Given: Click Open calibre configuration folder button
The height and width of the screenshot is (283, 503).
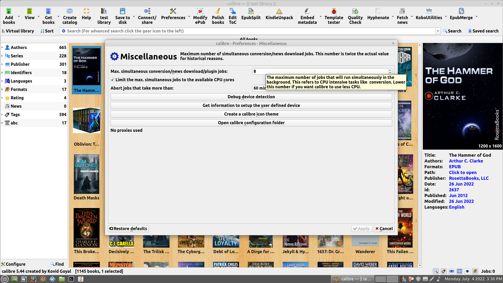Looking at the screenshot, I should tap(251, 123).
